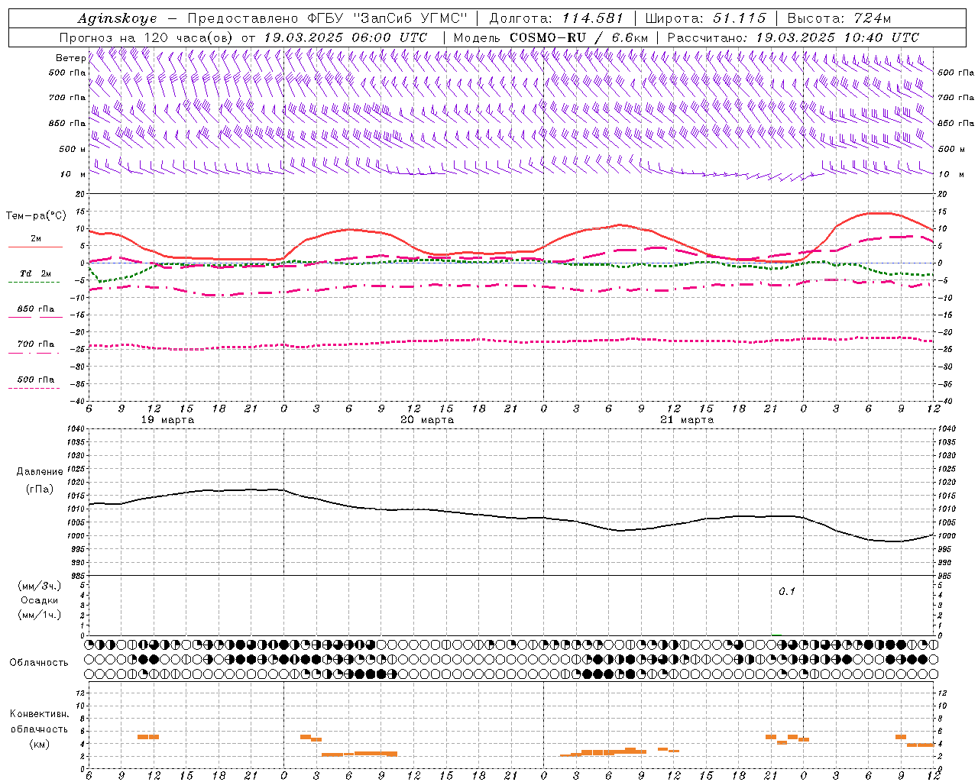
Task: Select the Облачность cloud cover row label
Action: 39,662
